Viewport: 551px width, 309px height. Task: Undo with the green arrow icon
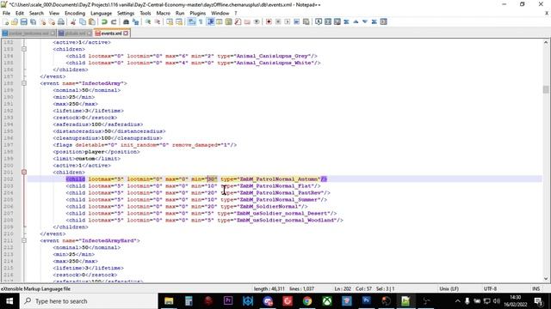[104, 21]
